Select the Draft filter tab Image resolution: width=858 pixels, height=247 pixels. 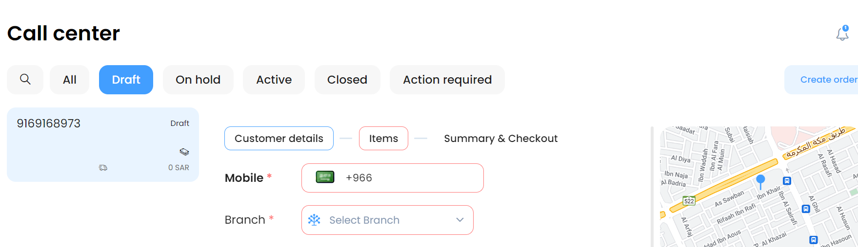(x=126, y=80)
